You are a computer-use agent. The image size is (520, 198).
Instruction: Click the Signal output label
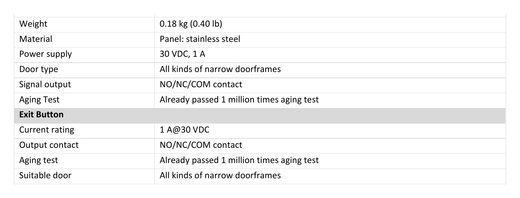(45, 84)
